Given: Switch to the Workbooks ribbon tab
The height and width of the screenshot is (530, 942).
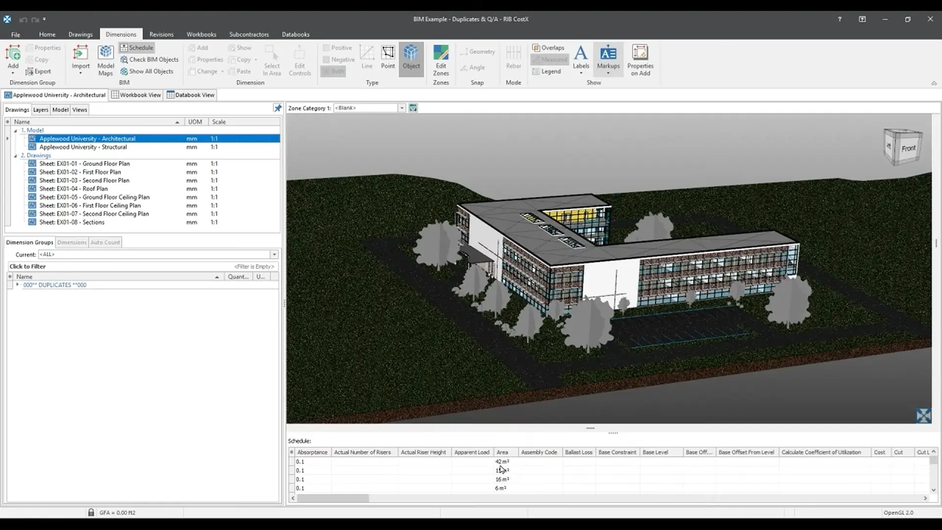Looking at the screenshot, I should [201, 34].
